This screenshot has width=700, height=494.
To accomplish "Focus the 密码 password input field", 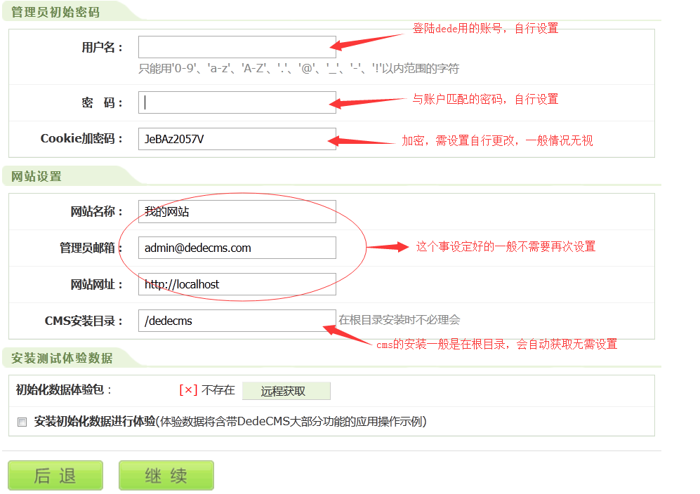I will pyautogui.click(x=237, y=102).
